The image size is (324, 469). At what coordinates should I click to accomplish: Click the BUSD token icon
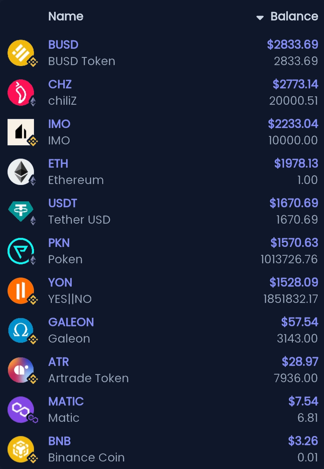[x=21, y=53]
